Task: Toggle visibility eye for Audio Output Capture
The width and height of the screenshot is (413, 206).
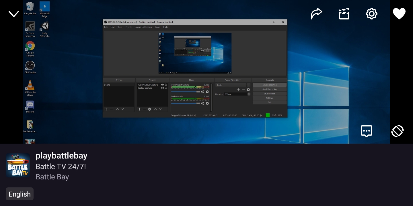Action: click(162, 85)
